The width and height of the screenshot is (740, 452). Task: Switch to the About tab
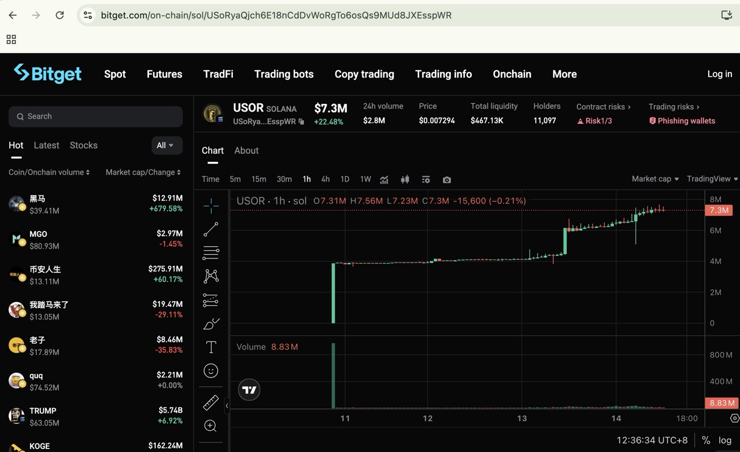tap(246, 150)
